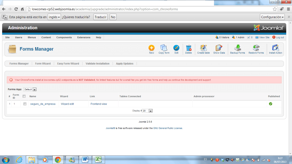Image resolution: width=292 pixels, height=164 pixels.
Task: Toggle the green Published checkmark for seguro_de_empresa
Action: 270,104
